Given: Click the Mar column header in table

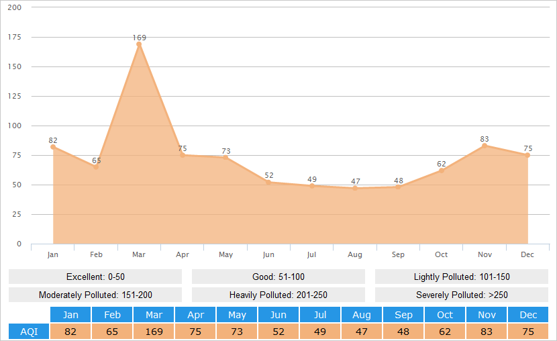Looking at the screenshot, I should pyautogui.click(x=154, y=315).
